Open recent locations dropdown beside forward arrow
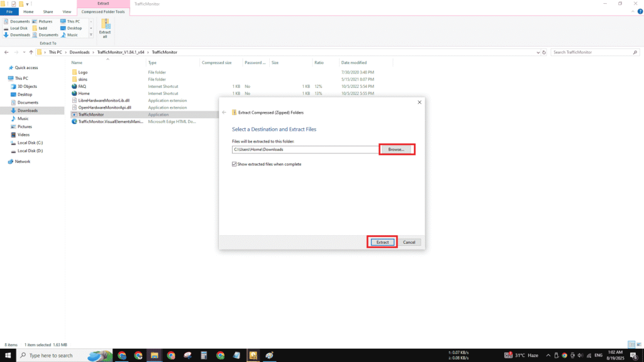 point(23,52)
